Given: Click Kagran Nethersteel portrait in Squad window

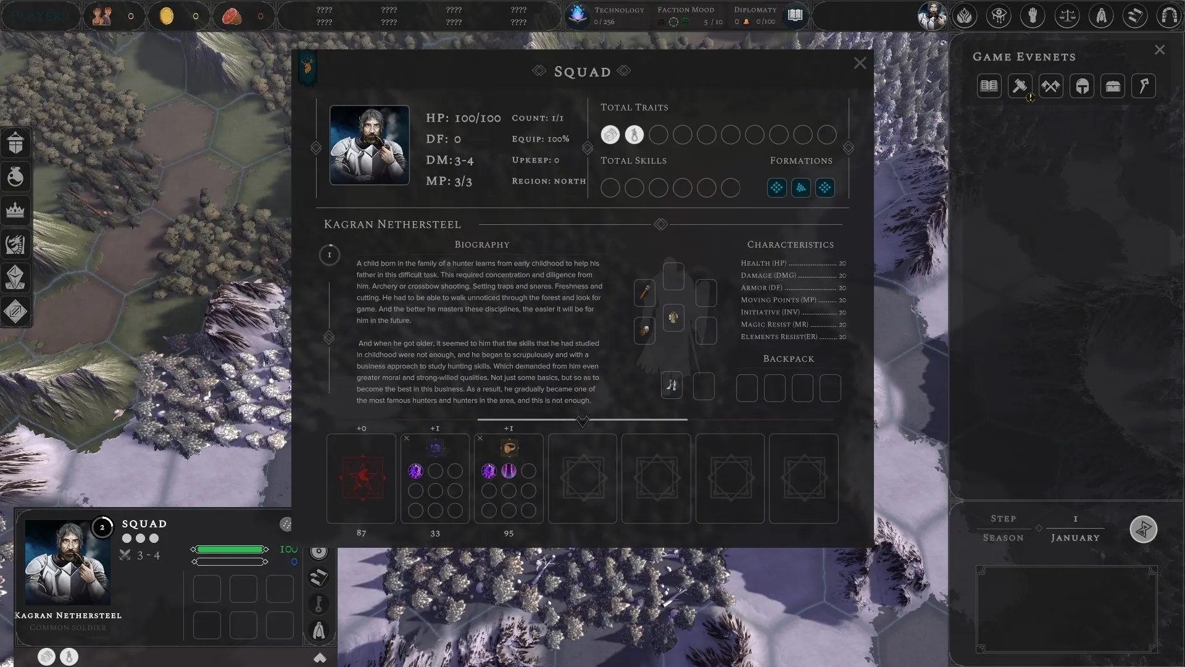Looking at the screenshot, I should 369,145.
